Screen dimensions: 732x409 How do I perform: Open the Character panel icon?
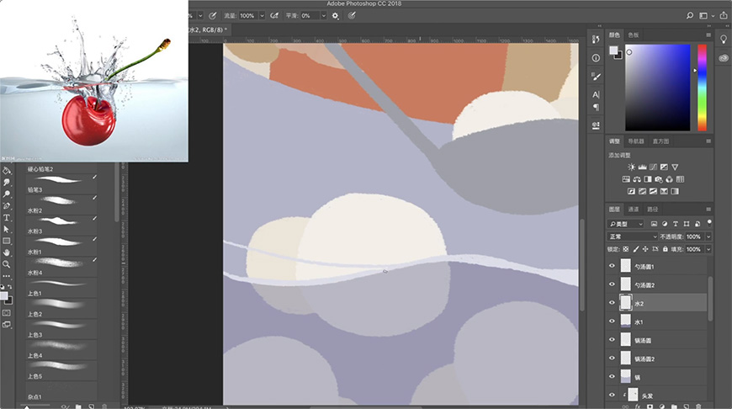(x=596, y=94)
